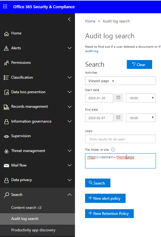The image size is (161, 237).
Task: Click the Alerts warning triangle icon
Action: (x=6, y=48)
